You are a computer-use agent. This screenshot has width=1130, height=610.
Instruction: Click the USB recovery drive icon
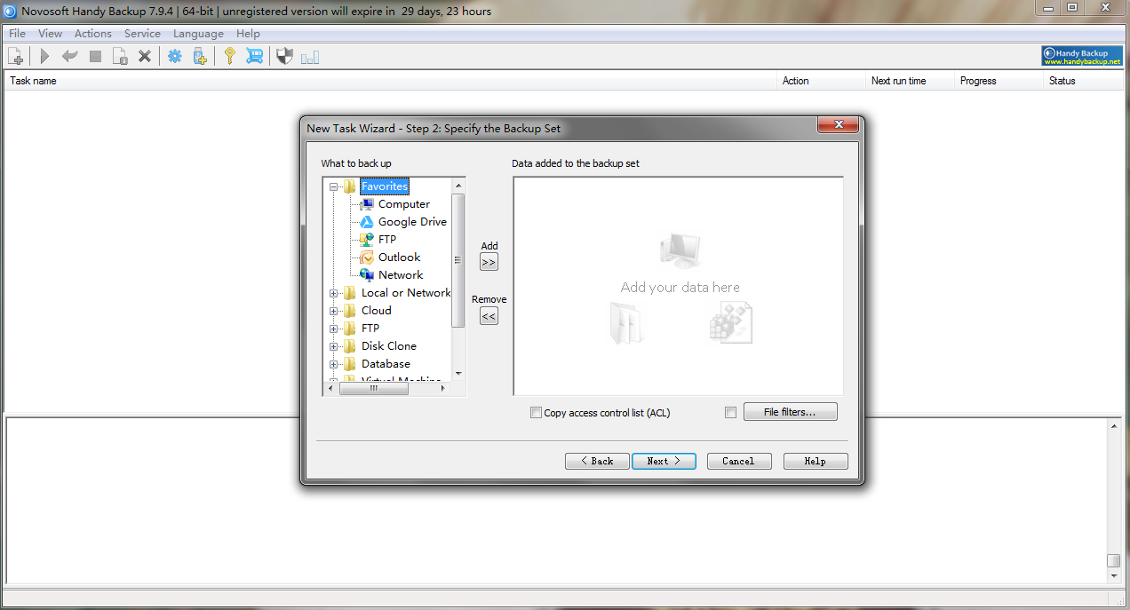[200, 57]
